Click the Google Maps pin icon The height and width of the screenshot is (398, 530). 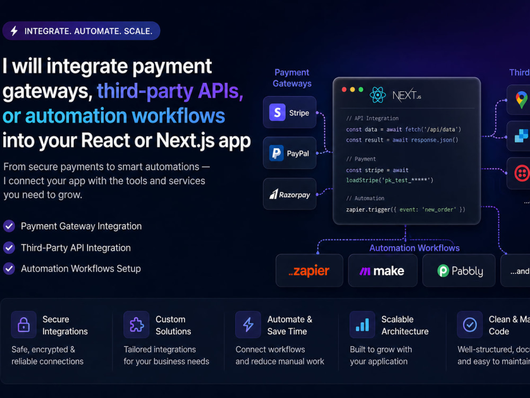(522, 100)
